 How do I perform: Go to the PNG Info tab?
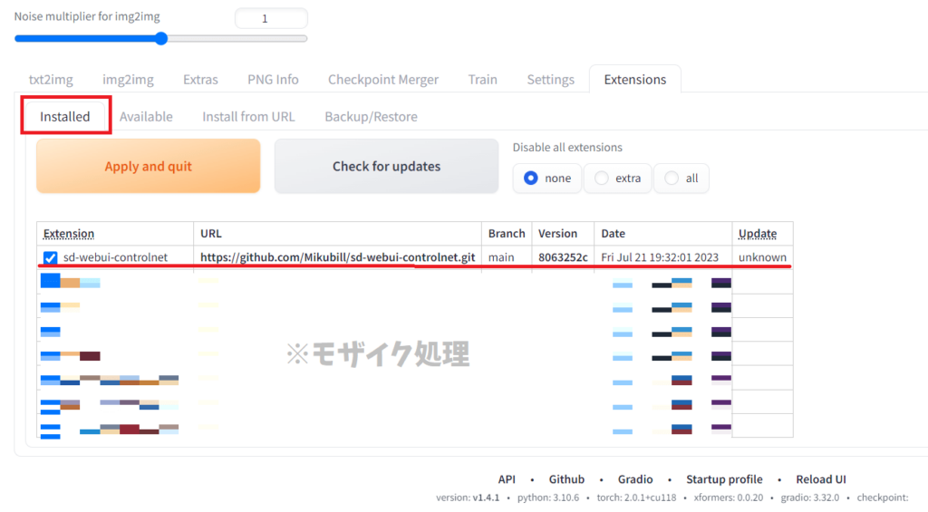[273, 80]
